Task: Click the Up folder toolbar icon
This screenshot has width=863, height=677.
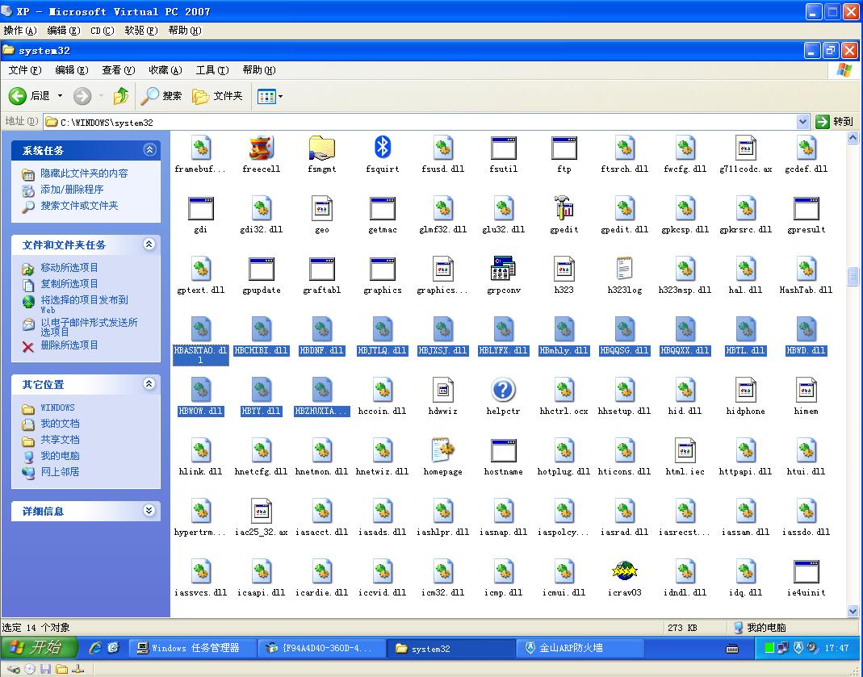Action: pyautogui.click(x=121, y=96)
